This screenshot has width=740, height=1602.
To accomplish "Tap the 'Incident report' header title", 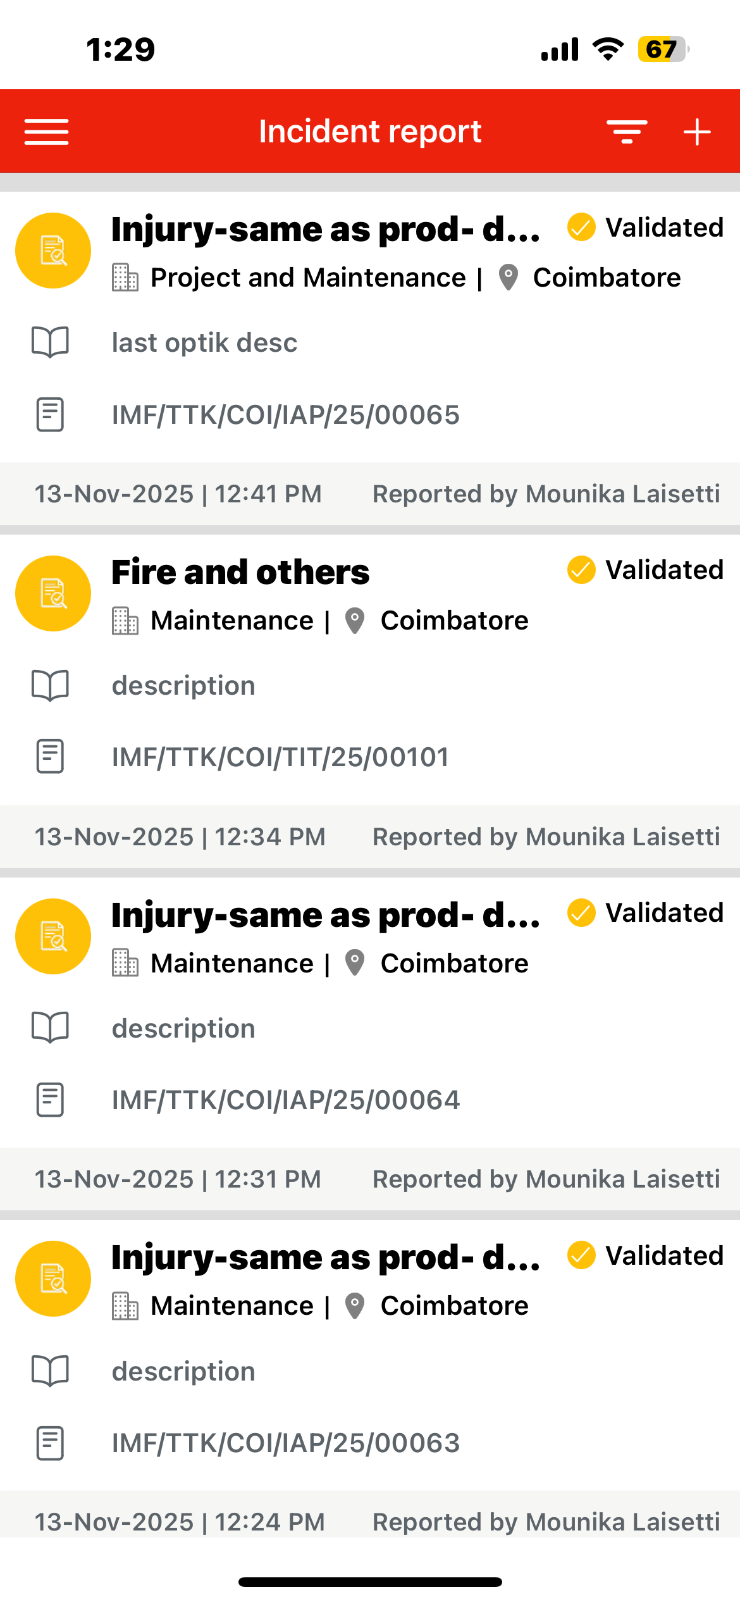I will point(370,132).
